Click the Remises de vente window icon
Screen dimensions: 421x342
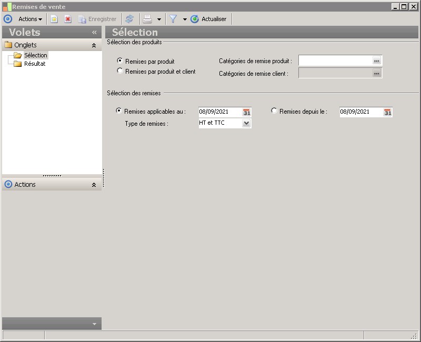click(x=7, y=7)
